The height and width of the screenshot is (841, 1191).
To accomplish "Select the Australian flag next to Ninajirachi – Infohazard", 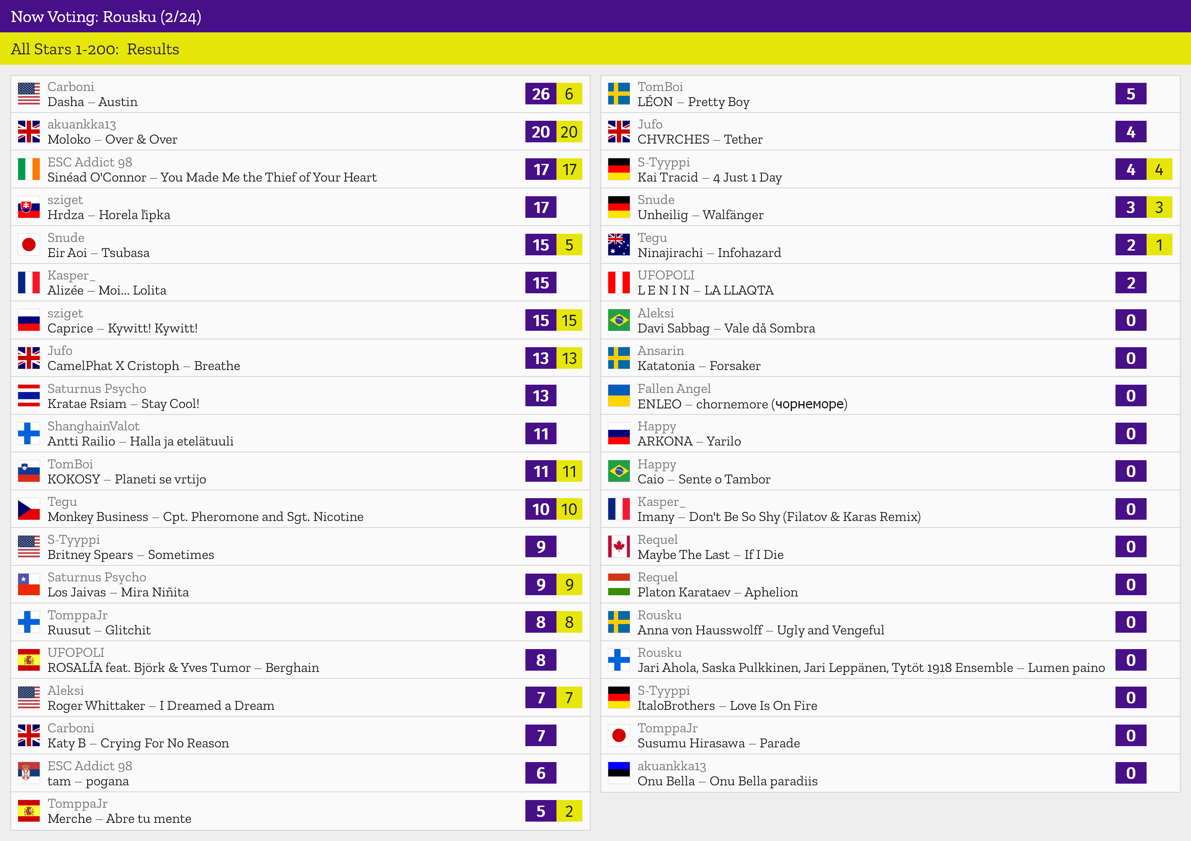I will [x=619, y=245].
